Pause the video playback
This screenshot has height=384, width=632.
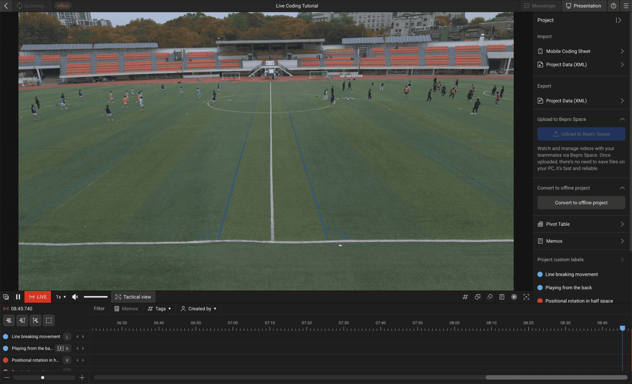click(18, 297)
